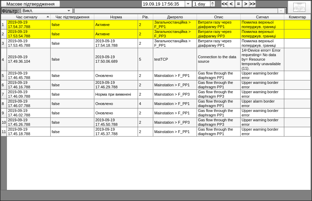The height and width of the screenshot is (201, 312).
Task: Open the wide filter value combo box
Action: coord(281,11)
